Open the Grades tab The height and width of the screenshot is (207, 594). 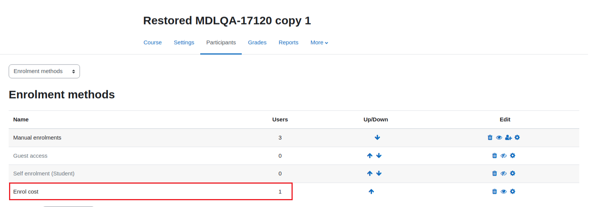tap(257, 43)
